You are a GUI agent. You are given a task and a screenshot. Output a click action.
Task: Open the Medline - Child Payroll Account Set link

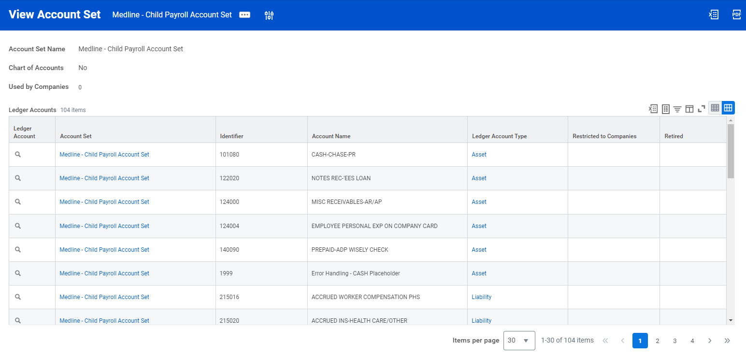[x=104, y=154]
